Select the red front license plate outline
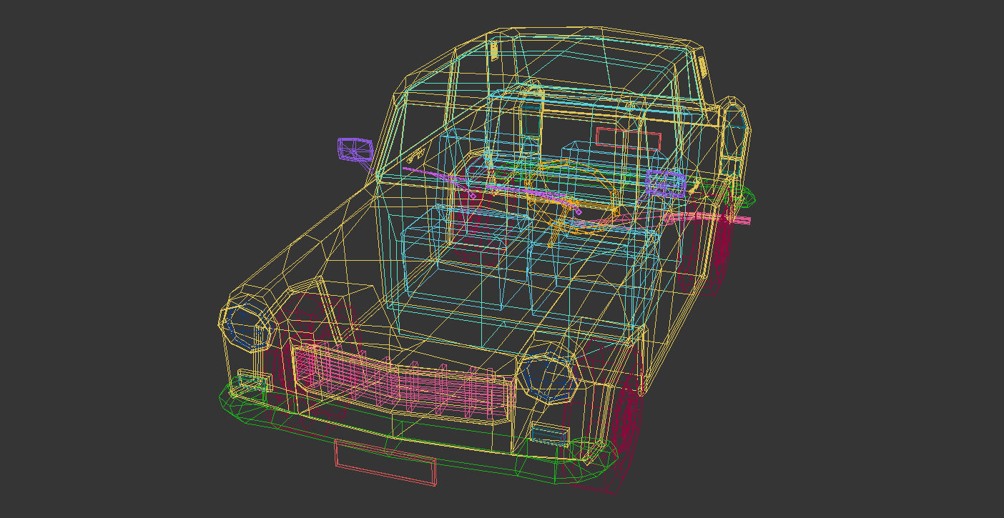 [385, 463]
